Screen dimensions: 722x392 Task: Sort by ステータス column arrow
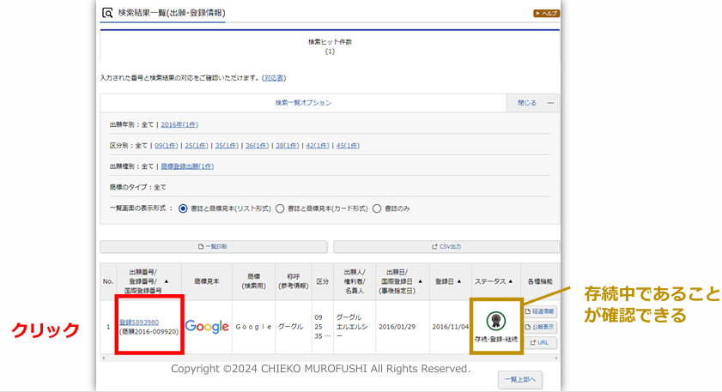(x=511, y=280)
